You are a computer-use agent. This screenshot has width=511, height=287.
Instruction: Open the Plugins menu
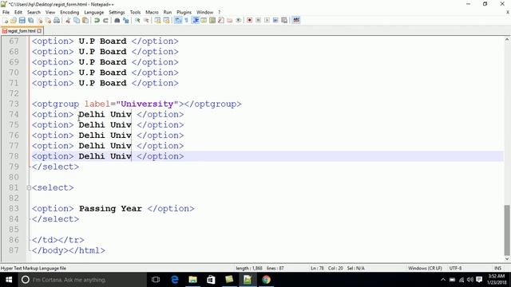(184, 13)
